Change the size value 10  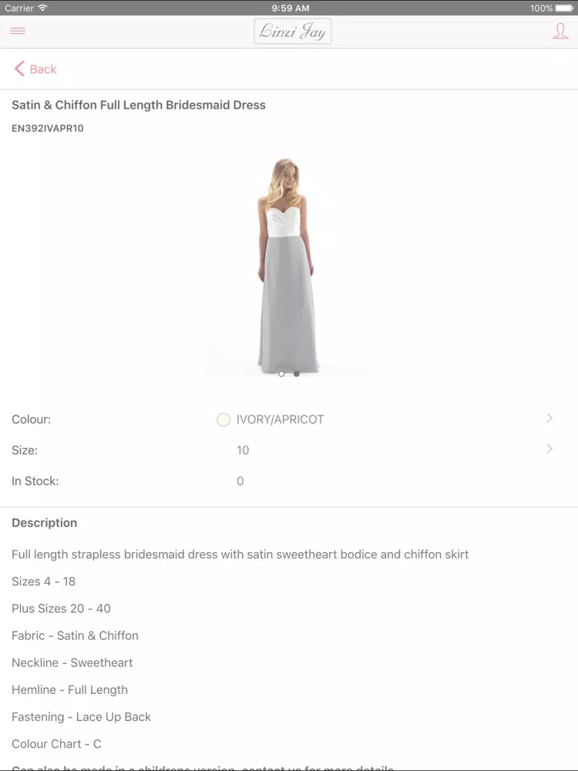[x=243, y=450]
